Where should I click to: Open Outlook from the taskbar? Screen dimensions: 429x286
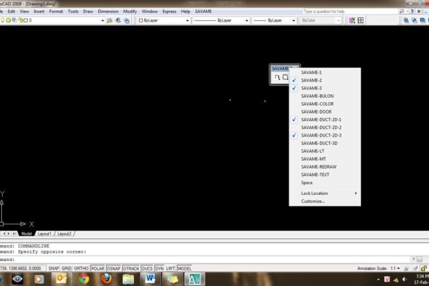(x=62, y=279)
